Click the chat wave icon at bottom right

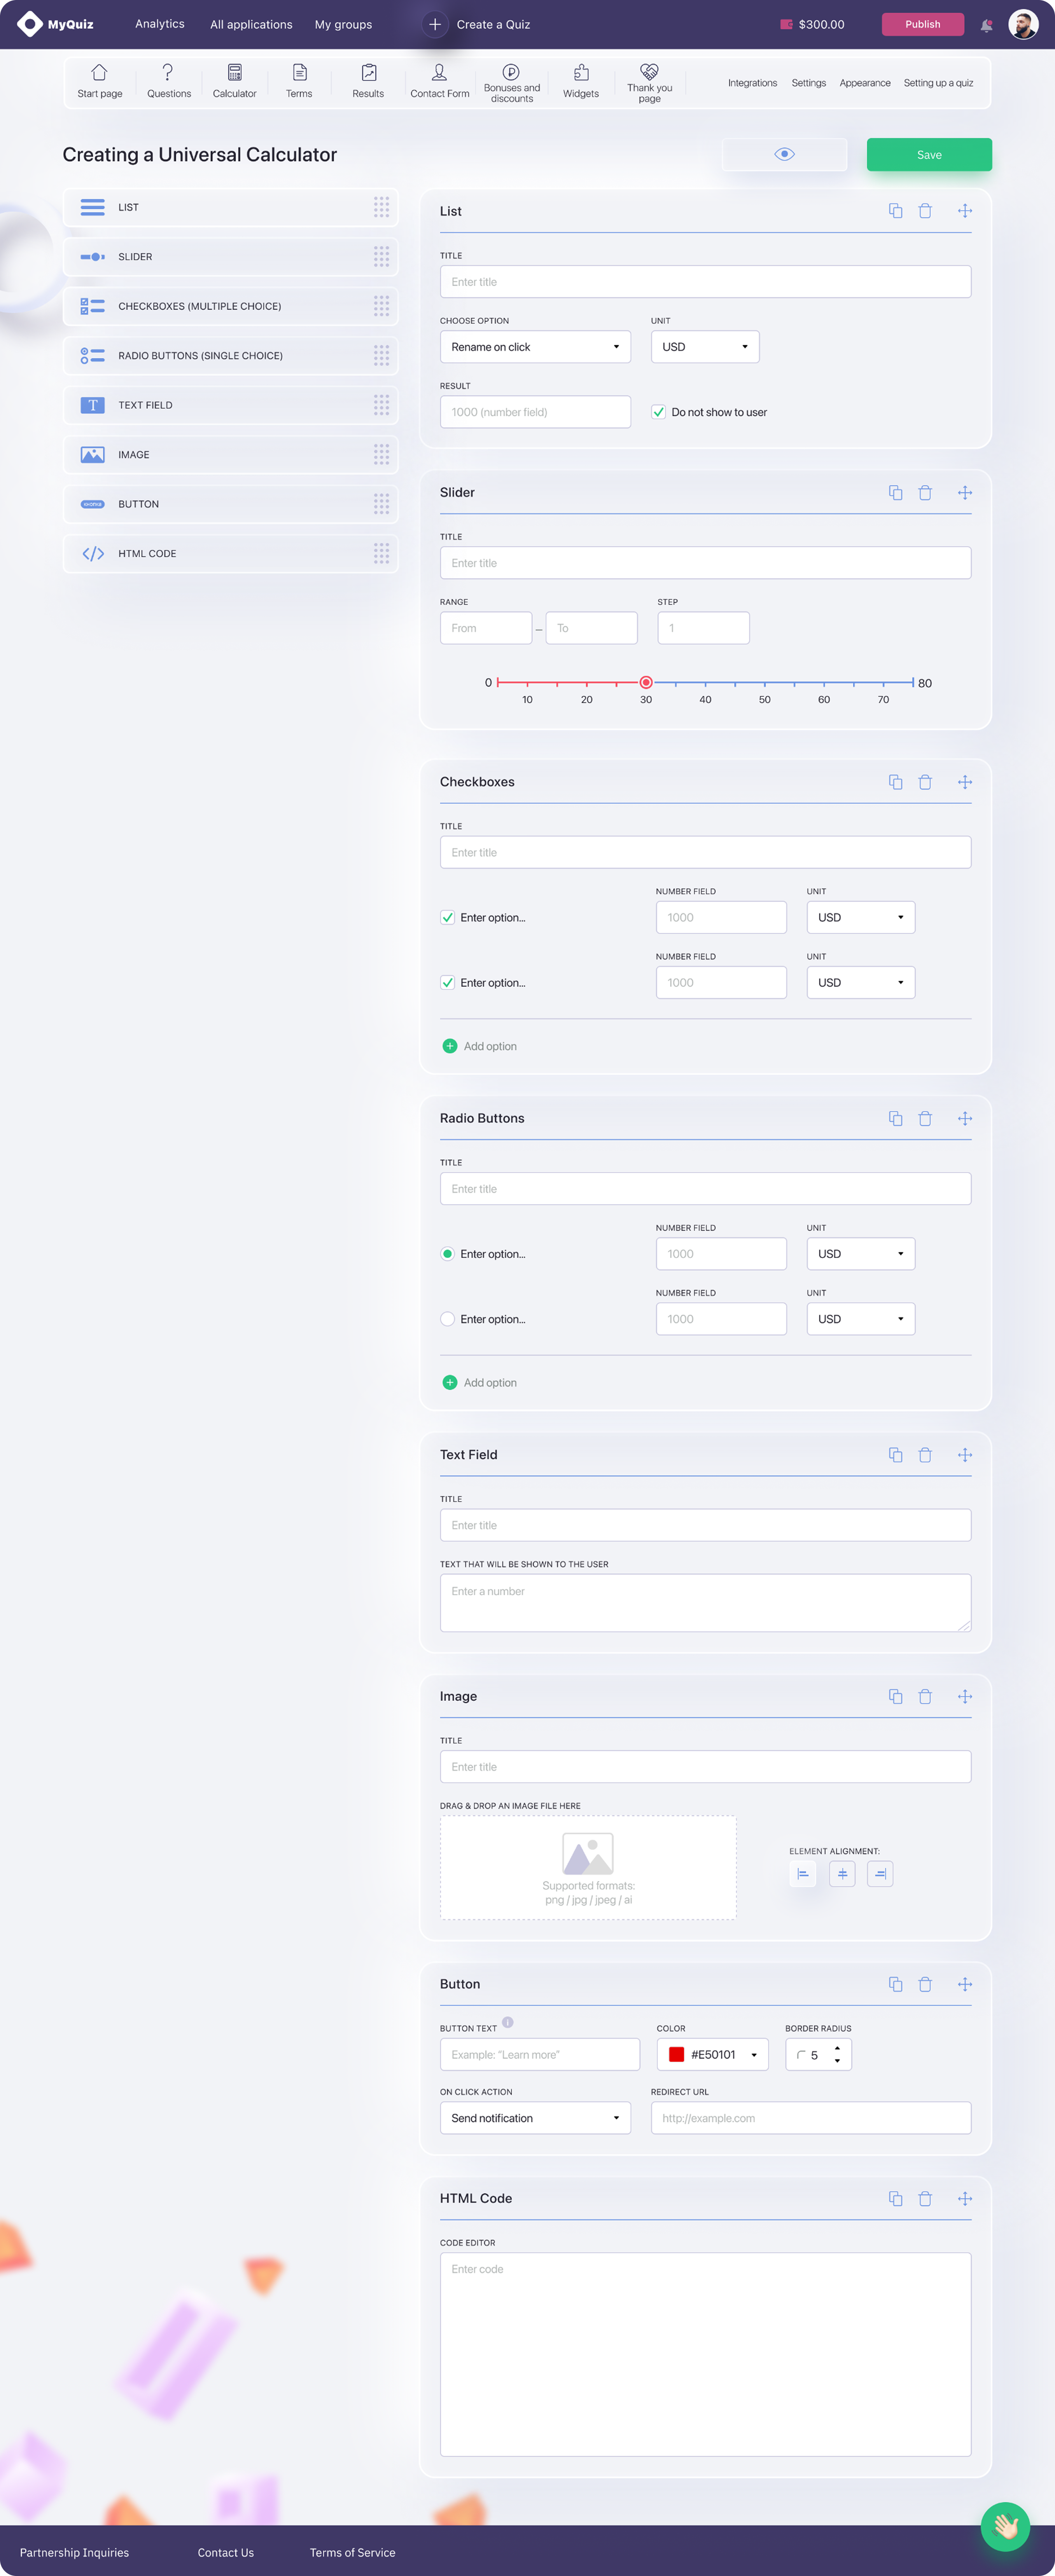[1005, 2527]
